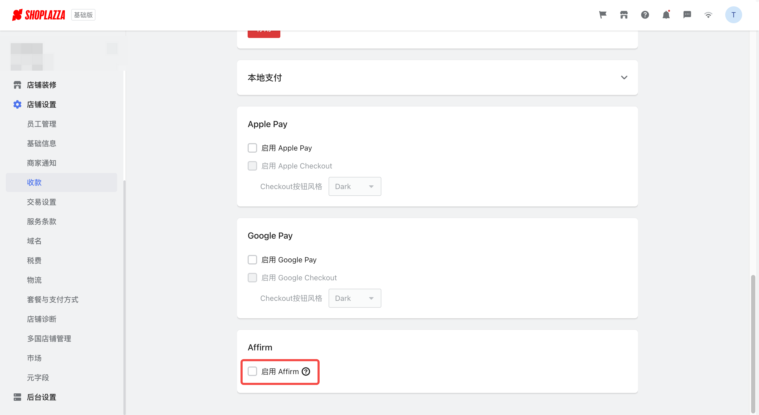The image size is (759, 415).
Task: Open the help question mark icon
Action: coord(645,15)
